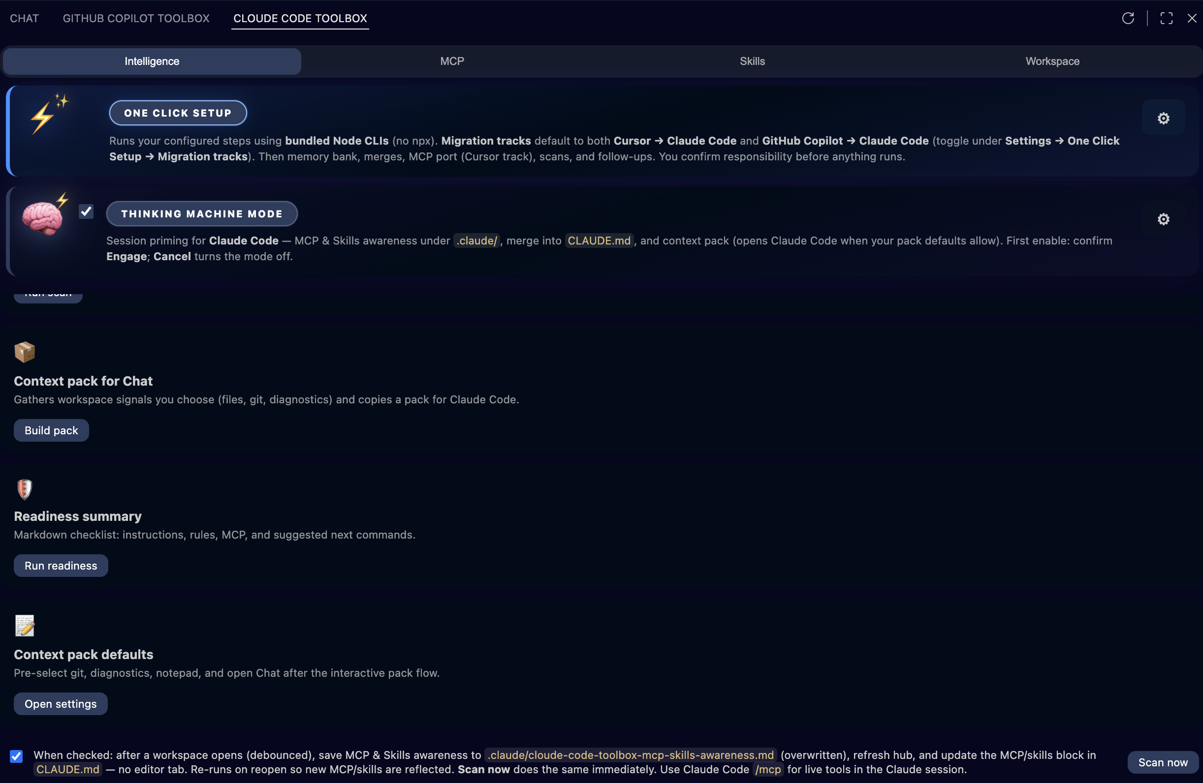Disable automatic MCP & Skills awareness saving
This screenshot has width=1203, height=783.
point(16,756)
